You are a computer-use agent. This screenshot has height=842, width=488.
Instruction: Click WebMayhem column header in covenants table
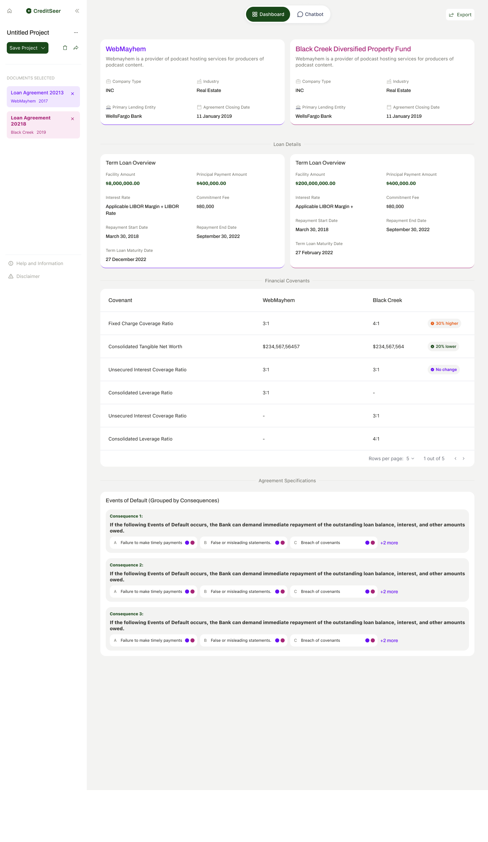pyautogui.click(x=279, y=300)
